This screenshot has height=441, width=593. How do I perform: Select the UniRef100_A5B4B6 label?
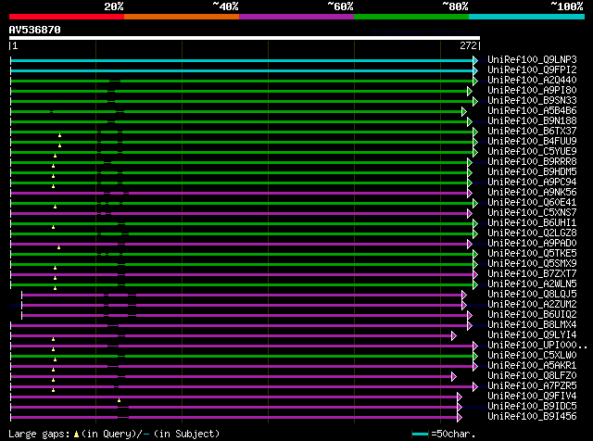pyautogui.click(x=532, y=111)
